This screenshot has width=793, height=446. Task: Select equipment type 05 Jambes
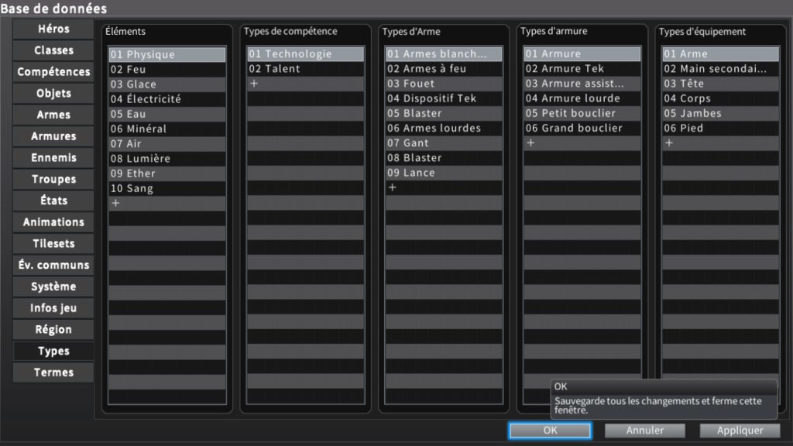(x=721, y=113)
